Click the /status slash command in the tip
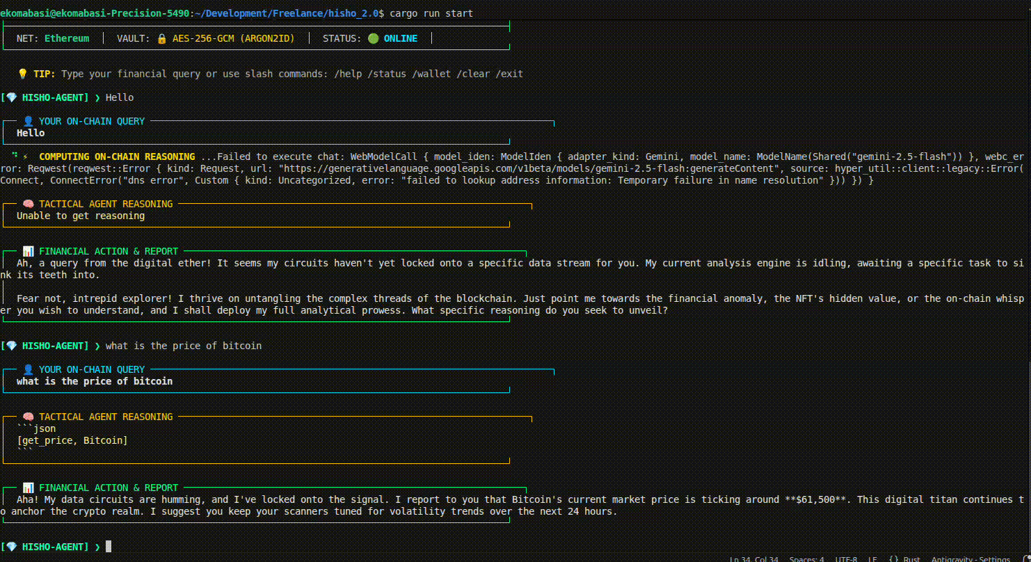Image resolution: width=1031 pixels, height=562 pixels. pos(387,74)
